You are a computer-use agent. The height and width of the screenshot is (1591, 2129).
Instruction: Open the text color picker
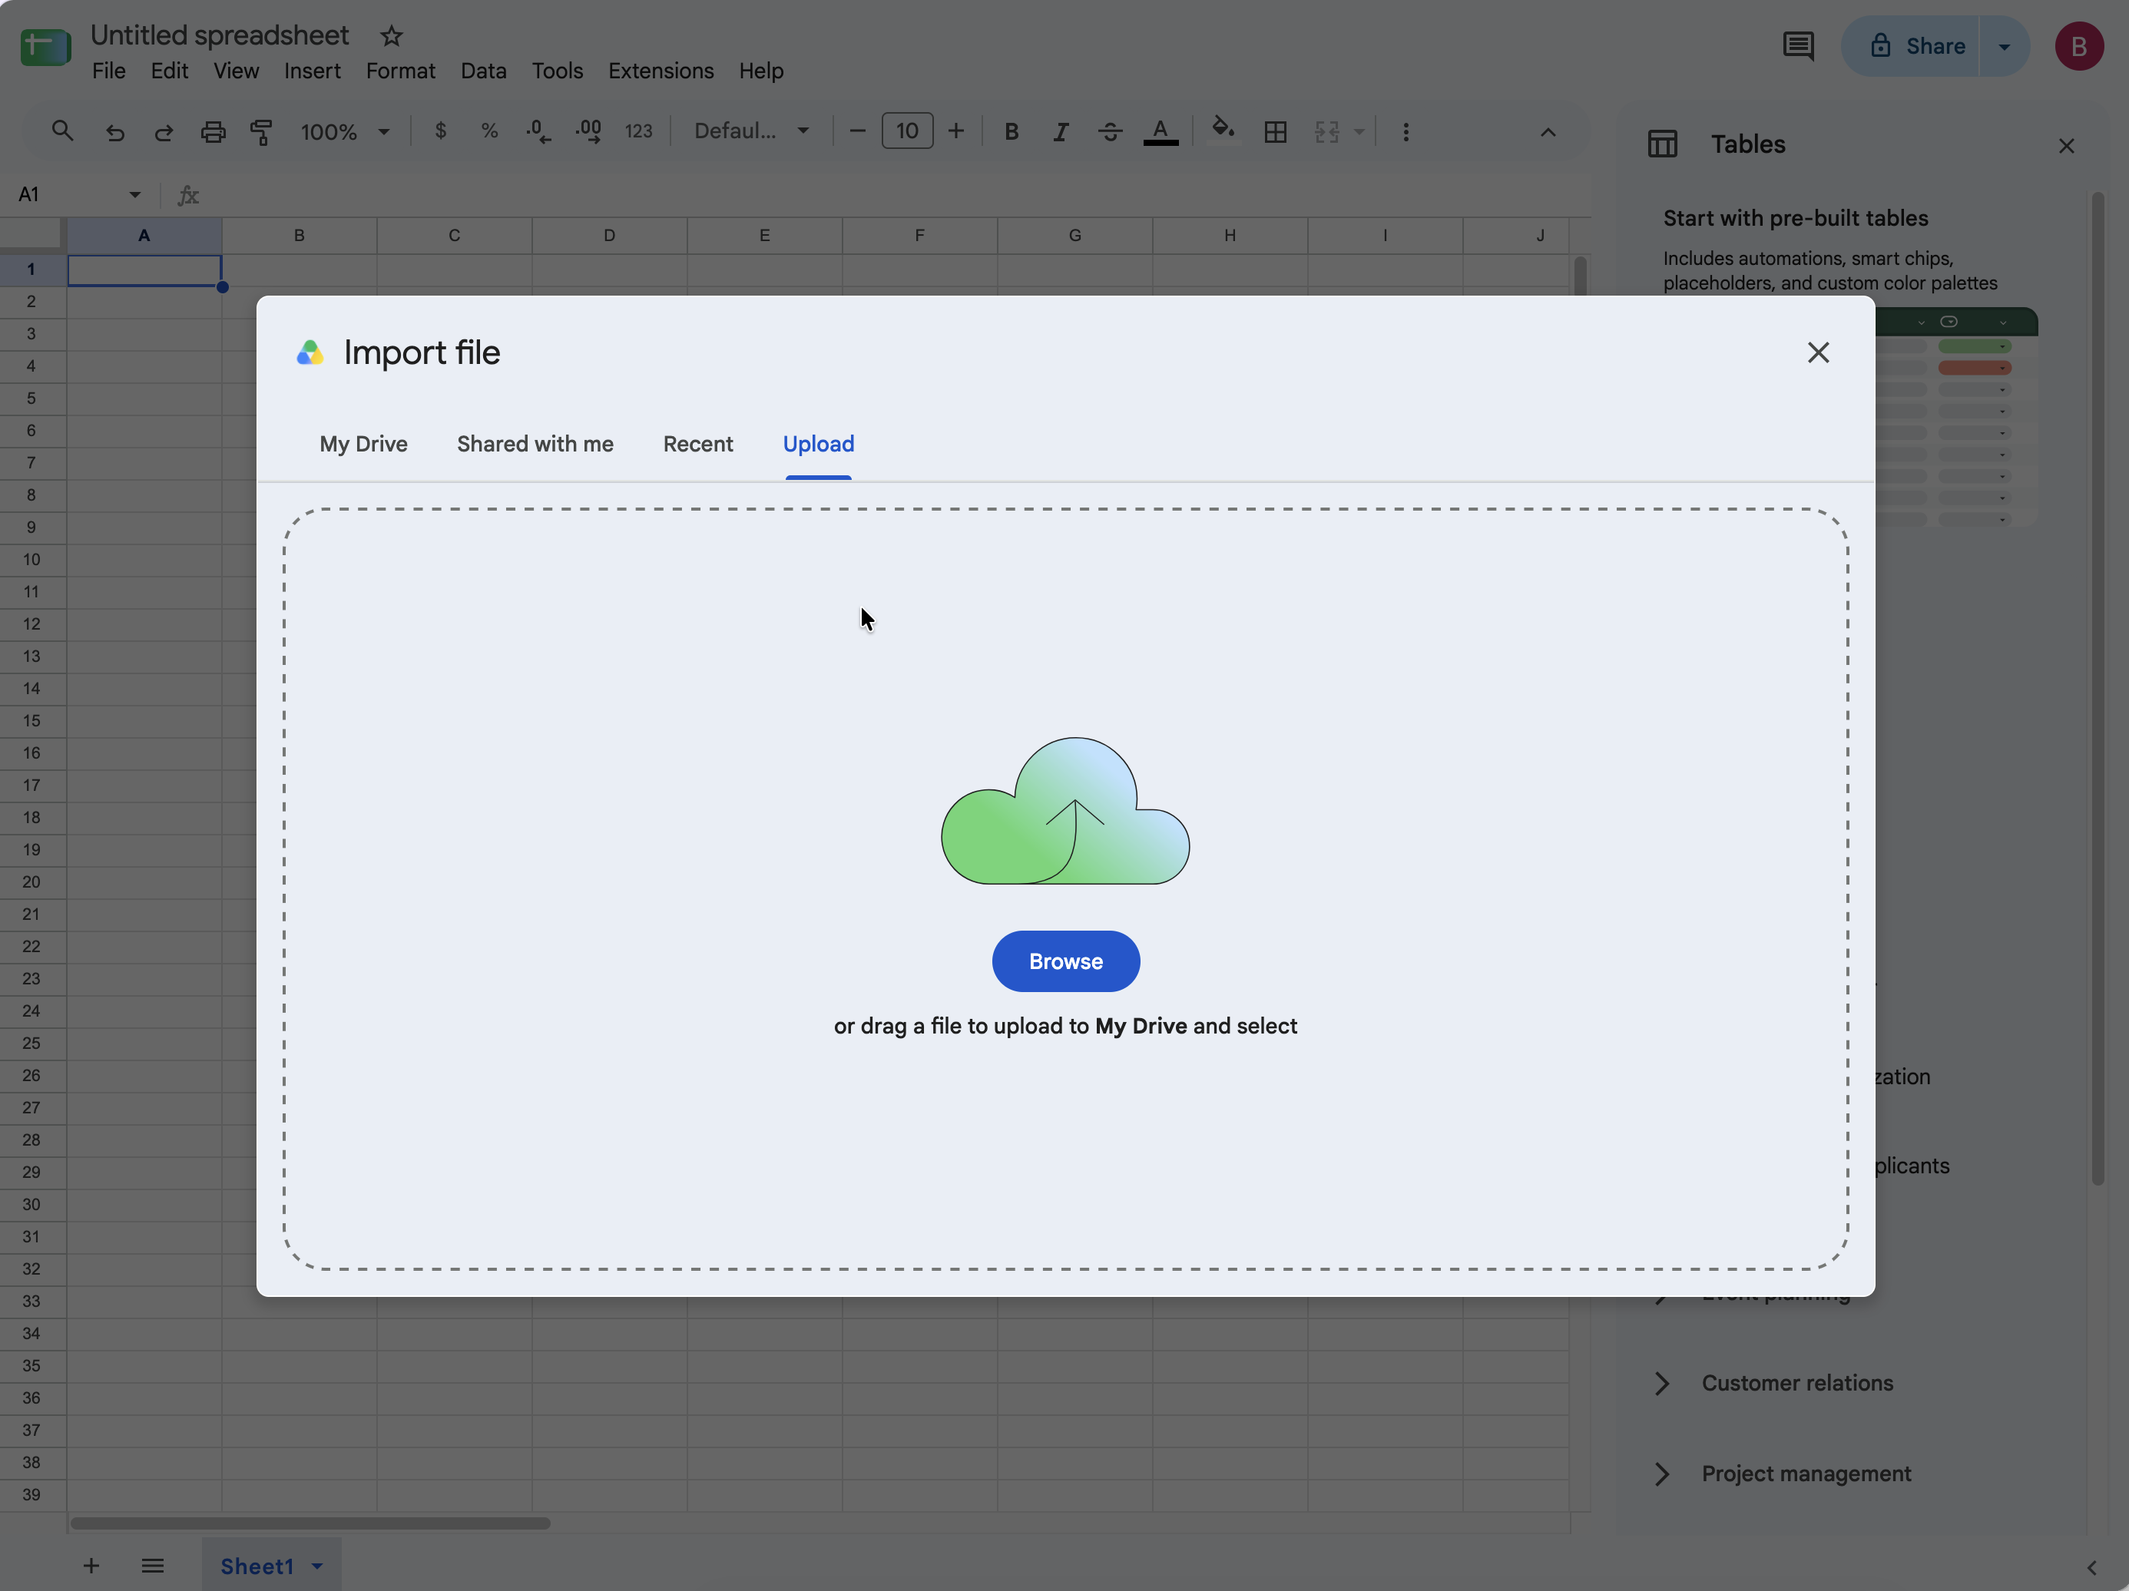tap(1161, 132)
